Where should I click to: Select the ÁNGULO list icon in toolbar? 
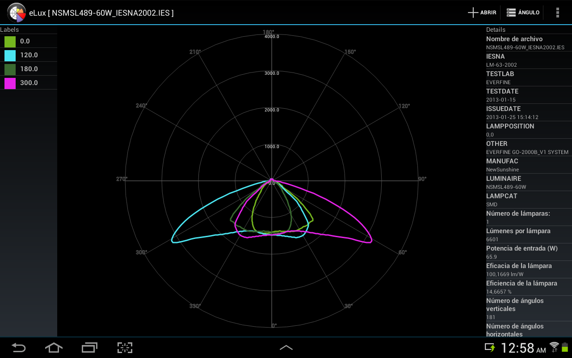click(x=511, y=12)
